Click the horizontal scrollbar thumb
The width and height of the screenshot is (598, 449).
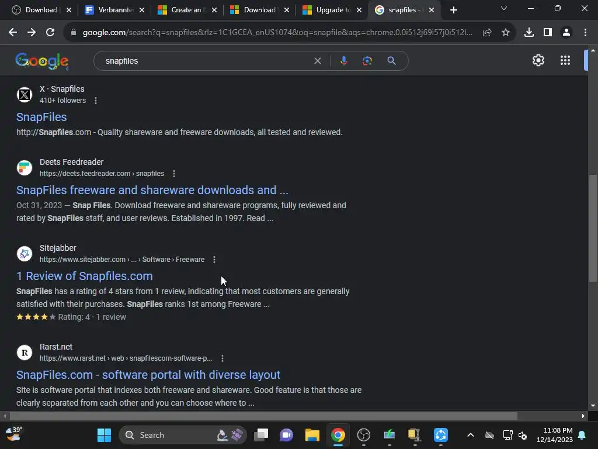click(x=263, y=416)
